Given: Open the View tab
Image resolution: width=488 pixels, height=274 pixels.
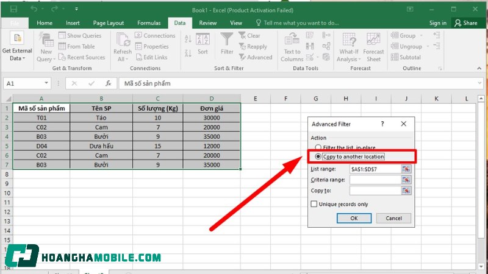Looking at the screenshot, I should pyautogui.click(x=236, y=23).
